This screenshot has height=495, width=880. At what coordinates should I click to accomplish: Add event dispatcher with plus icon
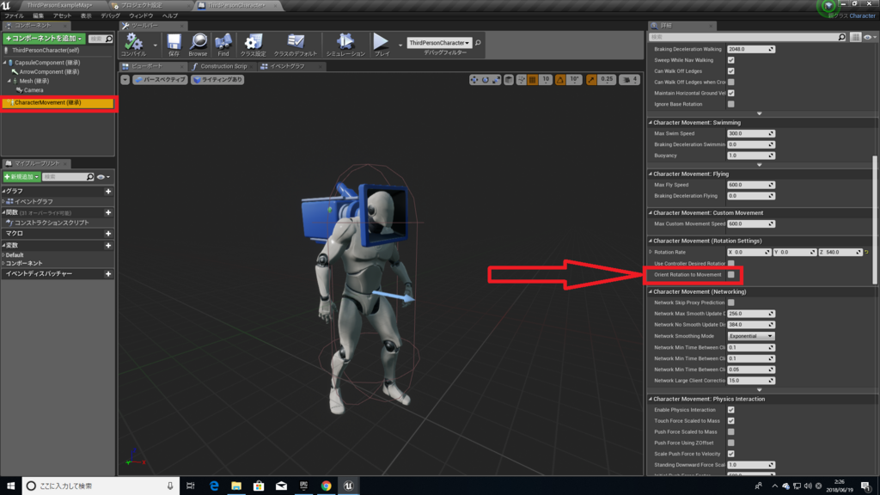[108, 274]
